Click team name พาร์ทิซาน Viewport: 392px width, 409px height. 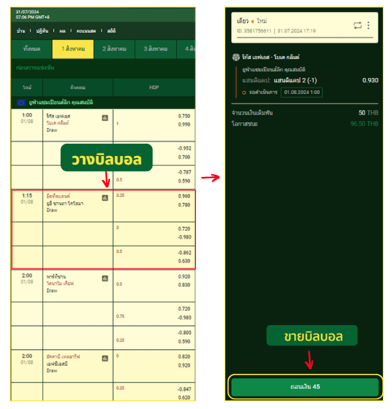point(56,277)
